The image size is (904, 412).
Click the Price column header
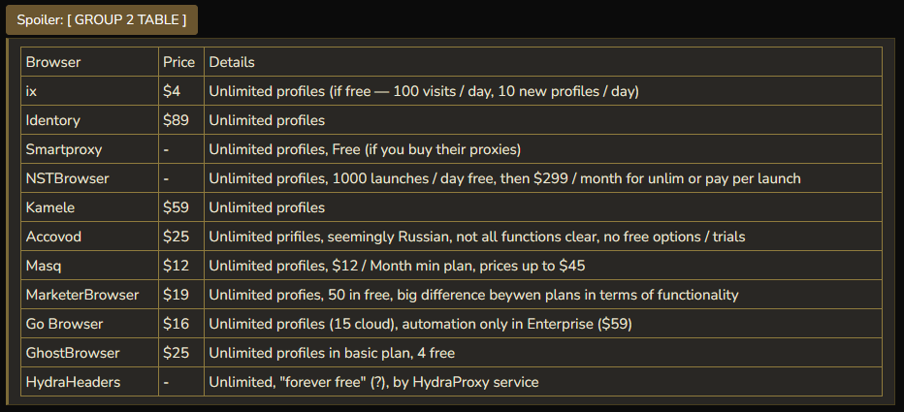pos(179,62)
